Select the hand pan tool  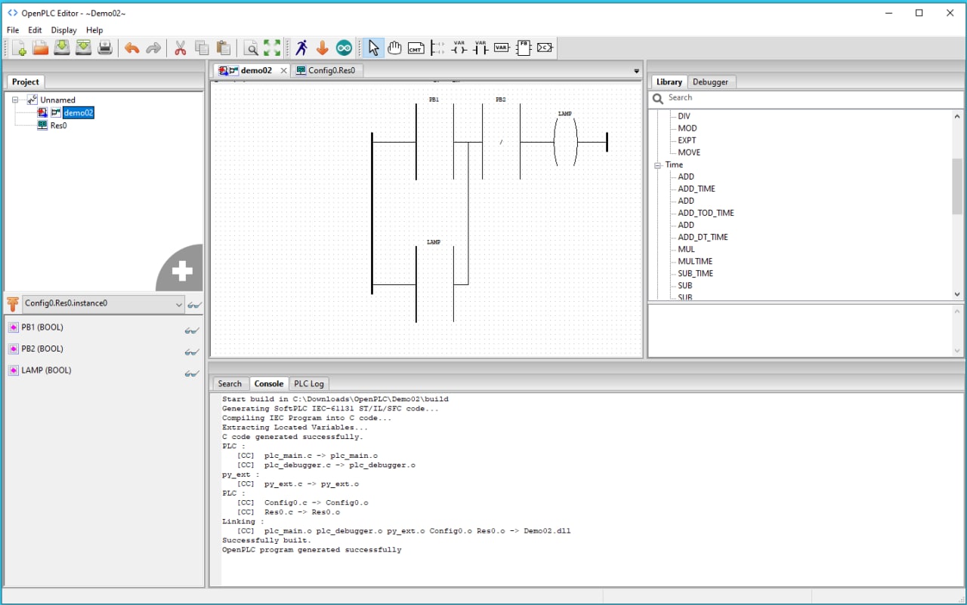pyautogui.click(x=394, y=48)
